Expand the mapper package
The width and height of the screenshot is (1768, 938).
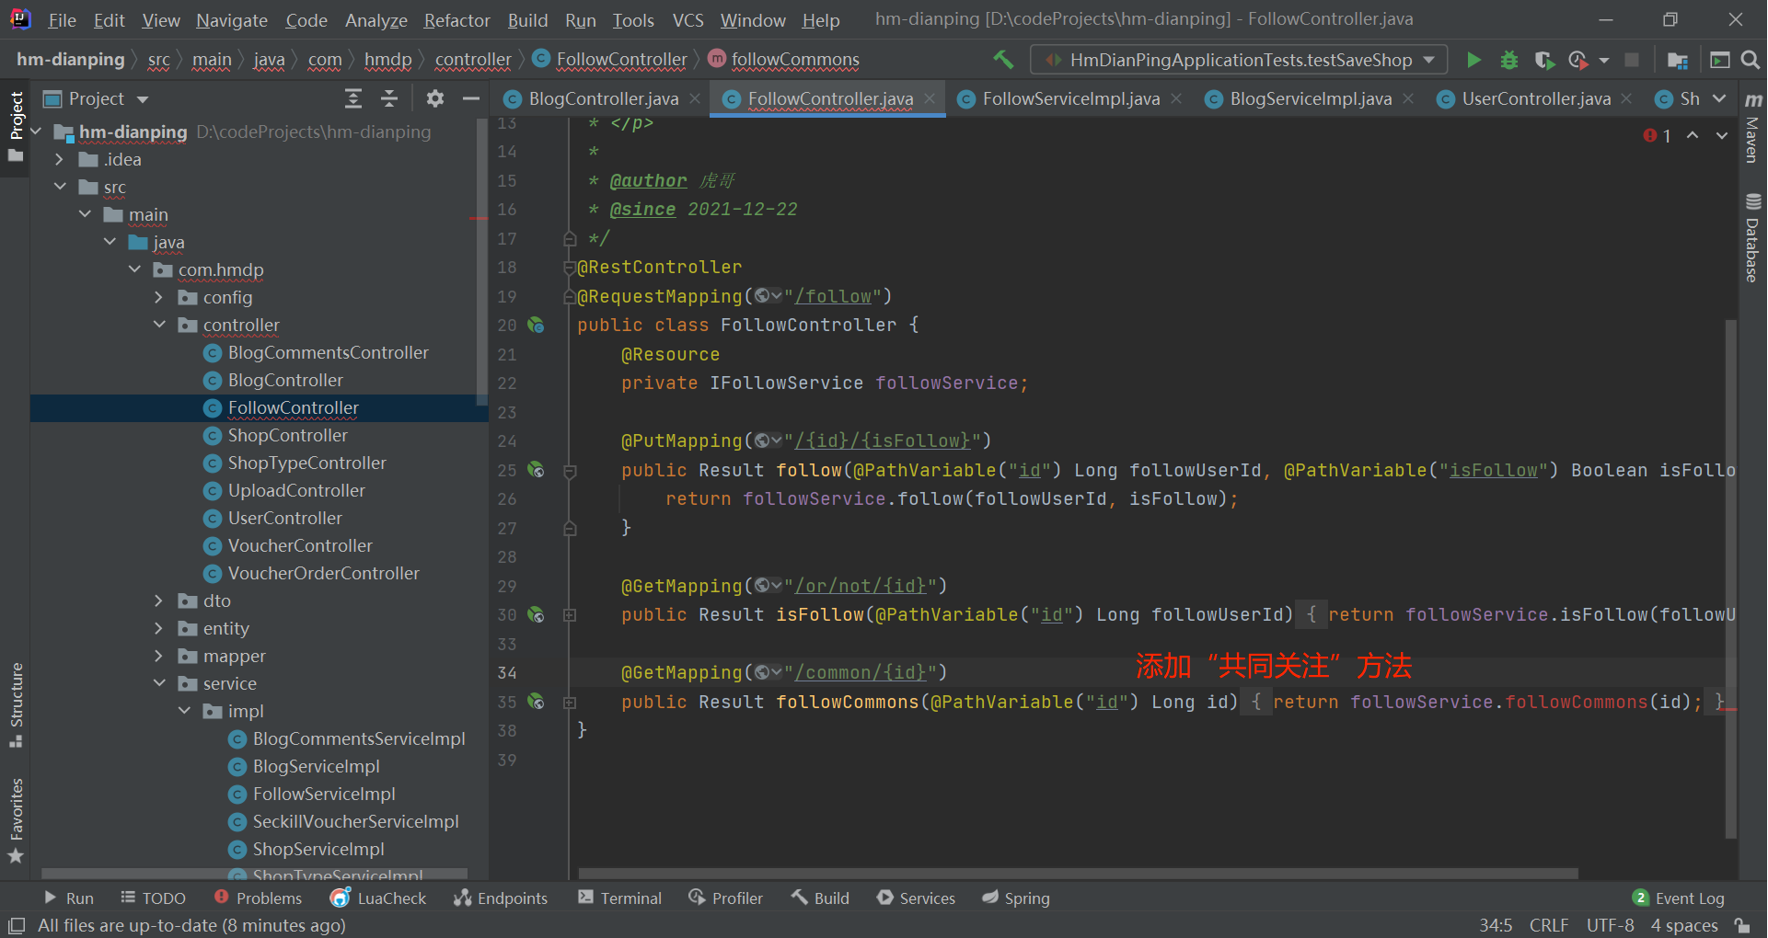(159, 656)
